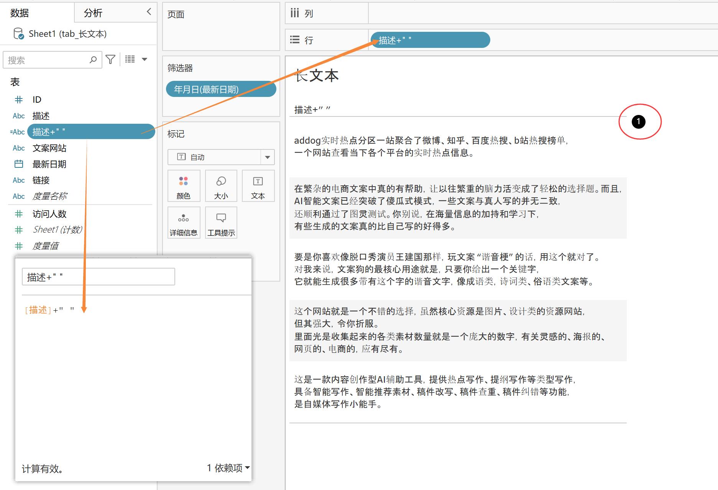Viewport: 718px width, 490px height.
Task: Select the 最新日期 field
Action: pyautogui.click(x=49, y=164)
